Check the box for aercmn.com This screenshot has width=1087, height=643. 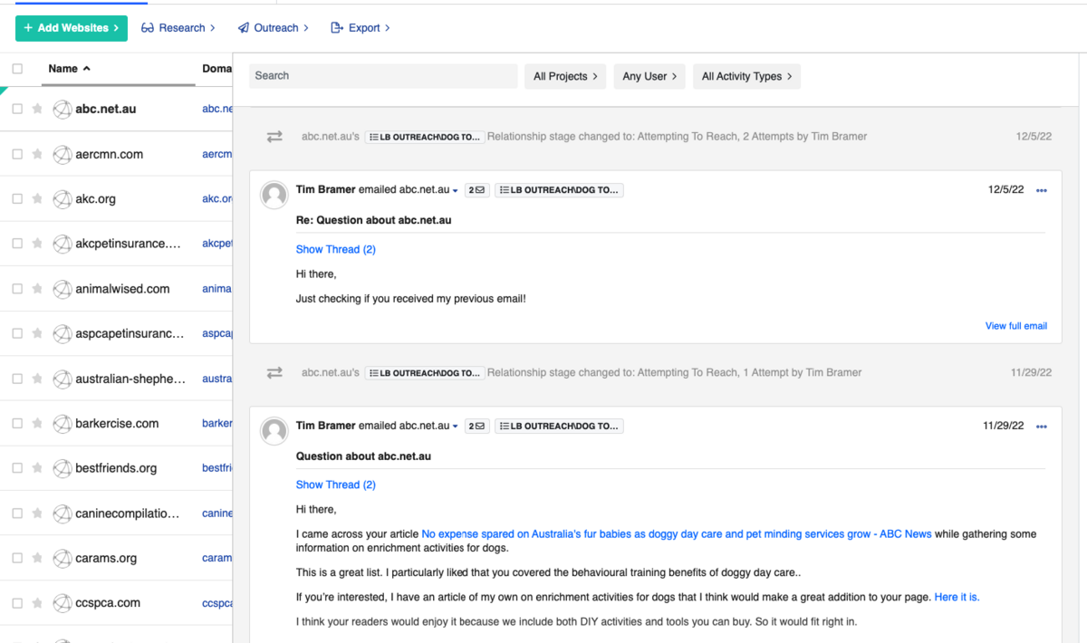pyautogui.click(x=17, y=154)
